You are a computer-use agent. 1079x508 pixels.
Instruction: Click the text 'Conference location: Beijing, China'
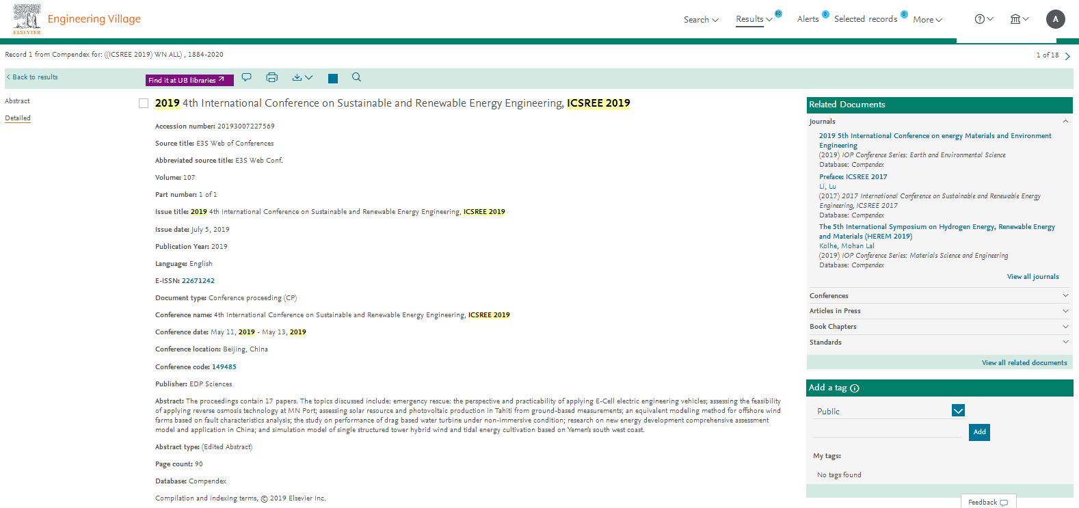coord(211,349)
